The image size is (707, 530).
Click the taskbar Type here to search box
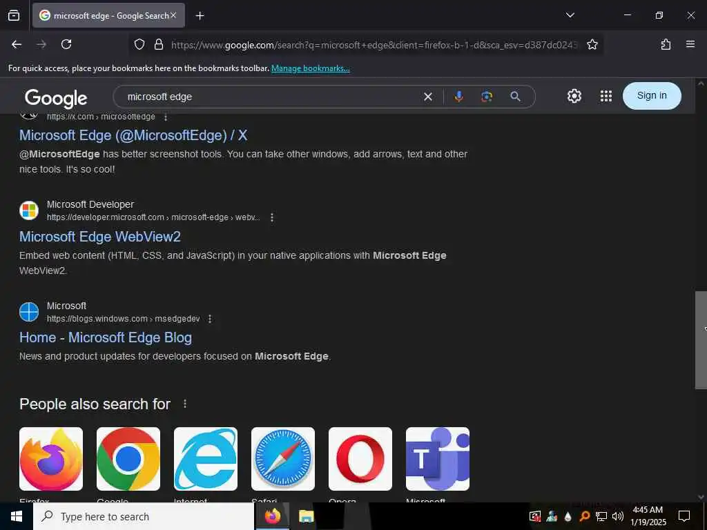[144, 516]
